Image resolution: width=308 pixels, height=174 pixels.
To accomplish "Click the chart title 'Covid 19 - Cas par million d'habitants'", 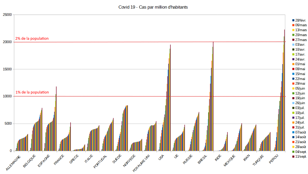I will click(x=153, y=7).
